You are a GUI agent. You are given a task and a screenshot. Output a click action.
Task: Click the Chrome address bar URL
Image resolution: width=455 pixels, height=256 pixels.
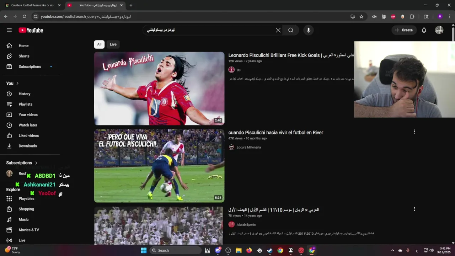point(86,16)
